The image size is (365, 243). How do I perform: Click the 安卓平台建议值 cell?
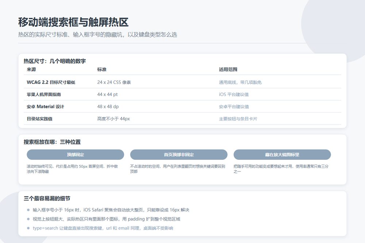234,107
